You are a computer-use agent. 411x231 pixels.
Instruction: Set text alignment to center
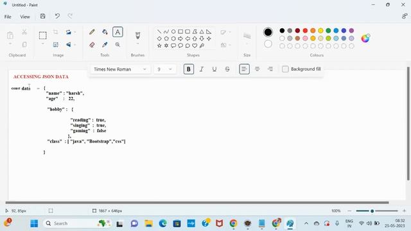click(x=257, y=69)
